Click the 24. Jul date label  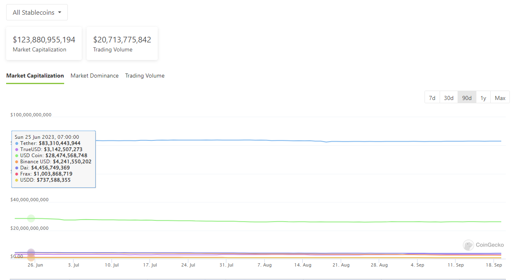tap(188, 265)
